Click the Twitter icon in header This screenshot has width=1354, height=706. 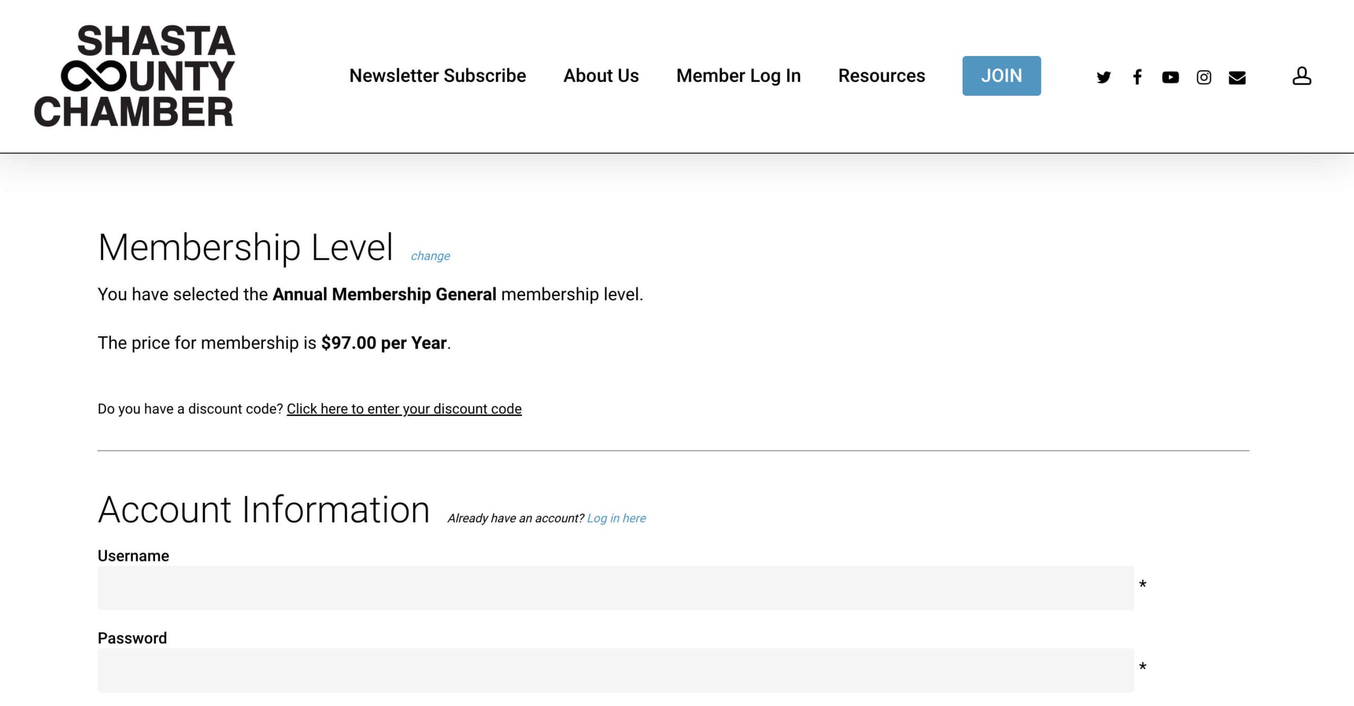pyautogui.click(x=1103, y=76)
